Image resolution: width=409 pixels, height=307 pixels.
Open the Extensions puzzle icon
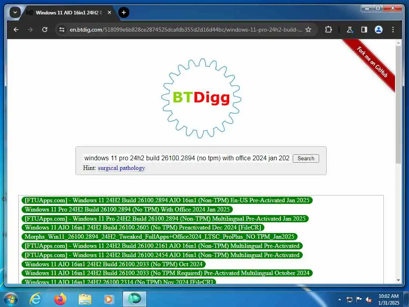pyautogui.click(x=328, y=30)
